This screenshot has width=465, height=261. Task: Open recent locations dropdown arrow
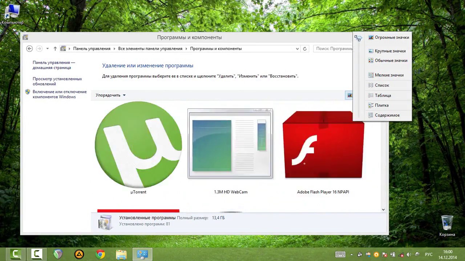pos(47,49)
